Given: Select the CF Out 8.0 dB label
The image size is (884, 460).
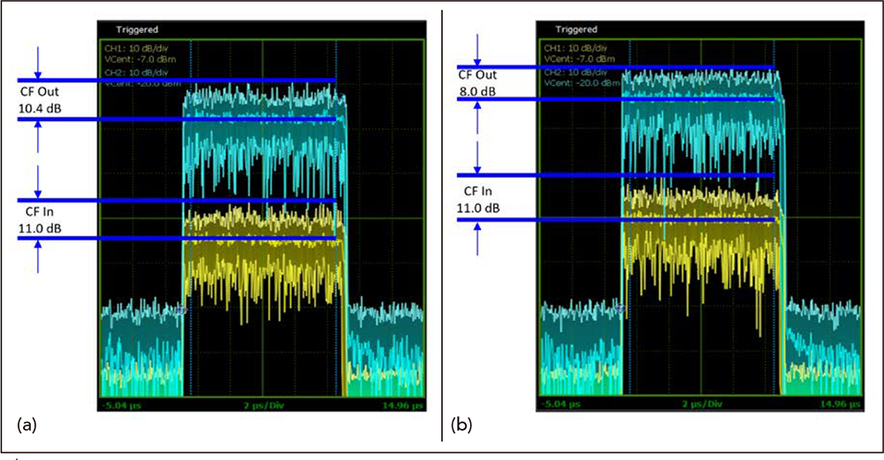Looking at the screenshot, I should pyautogui.click(x=478, y=82).
